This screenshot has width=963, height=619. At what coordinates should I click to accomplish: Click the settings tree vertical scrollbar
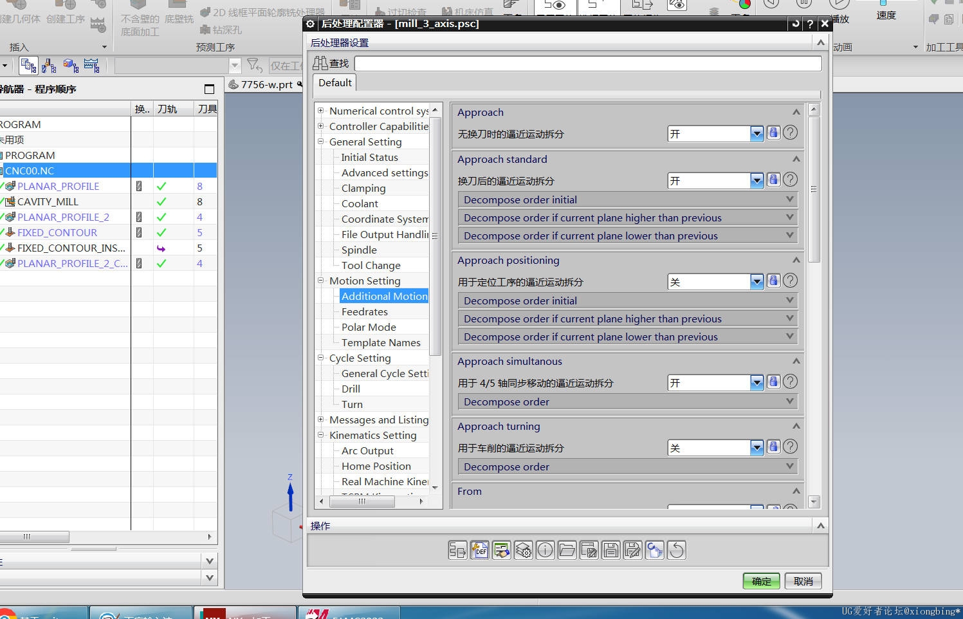coord(435,235)
